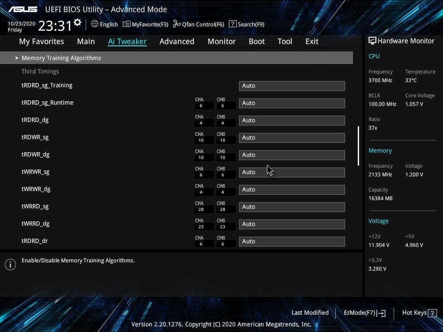Select the tRDWR_sg Auto value box
This screenshot has width=443, height=332.
(x=292, y=137)
